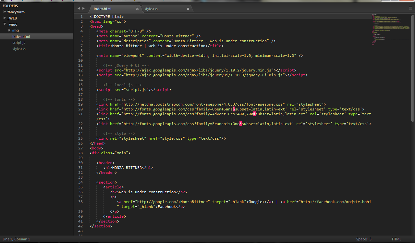Click the right tab-navigation arrow
The height and width of the screenshot is (243, 415).
pyautogui.click(x=83, y=8)
